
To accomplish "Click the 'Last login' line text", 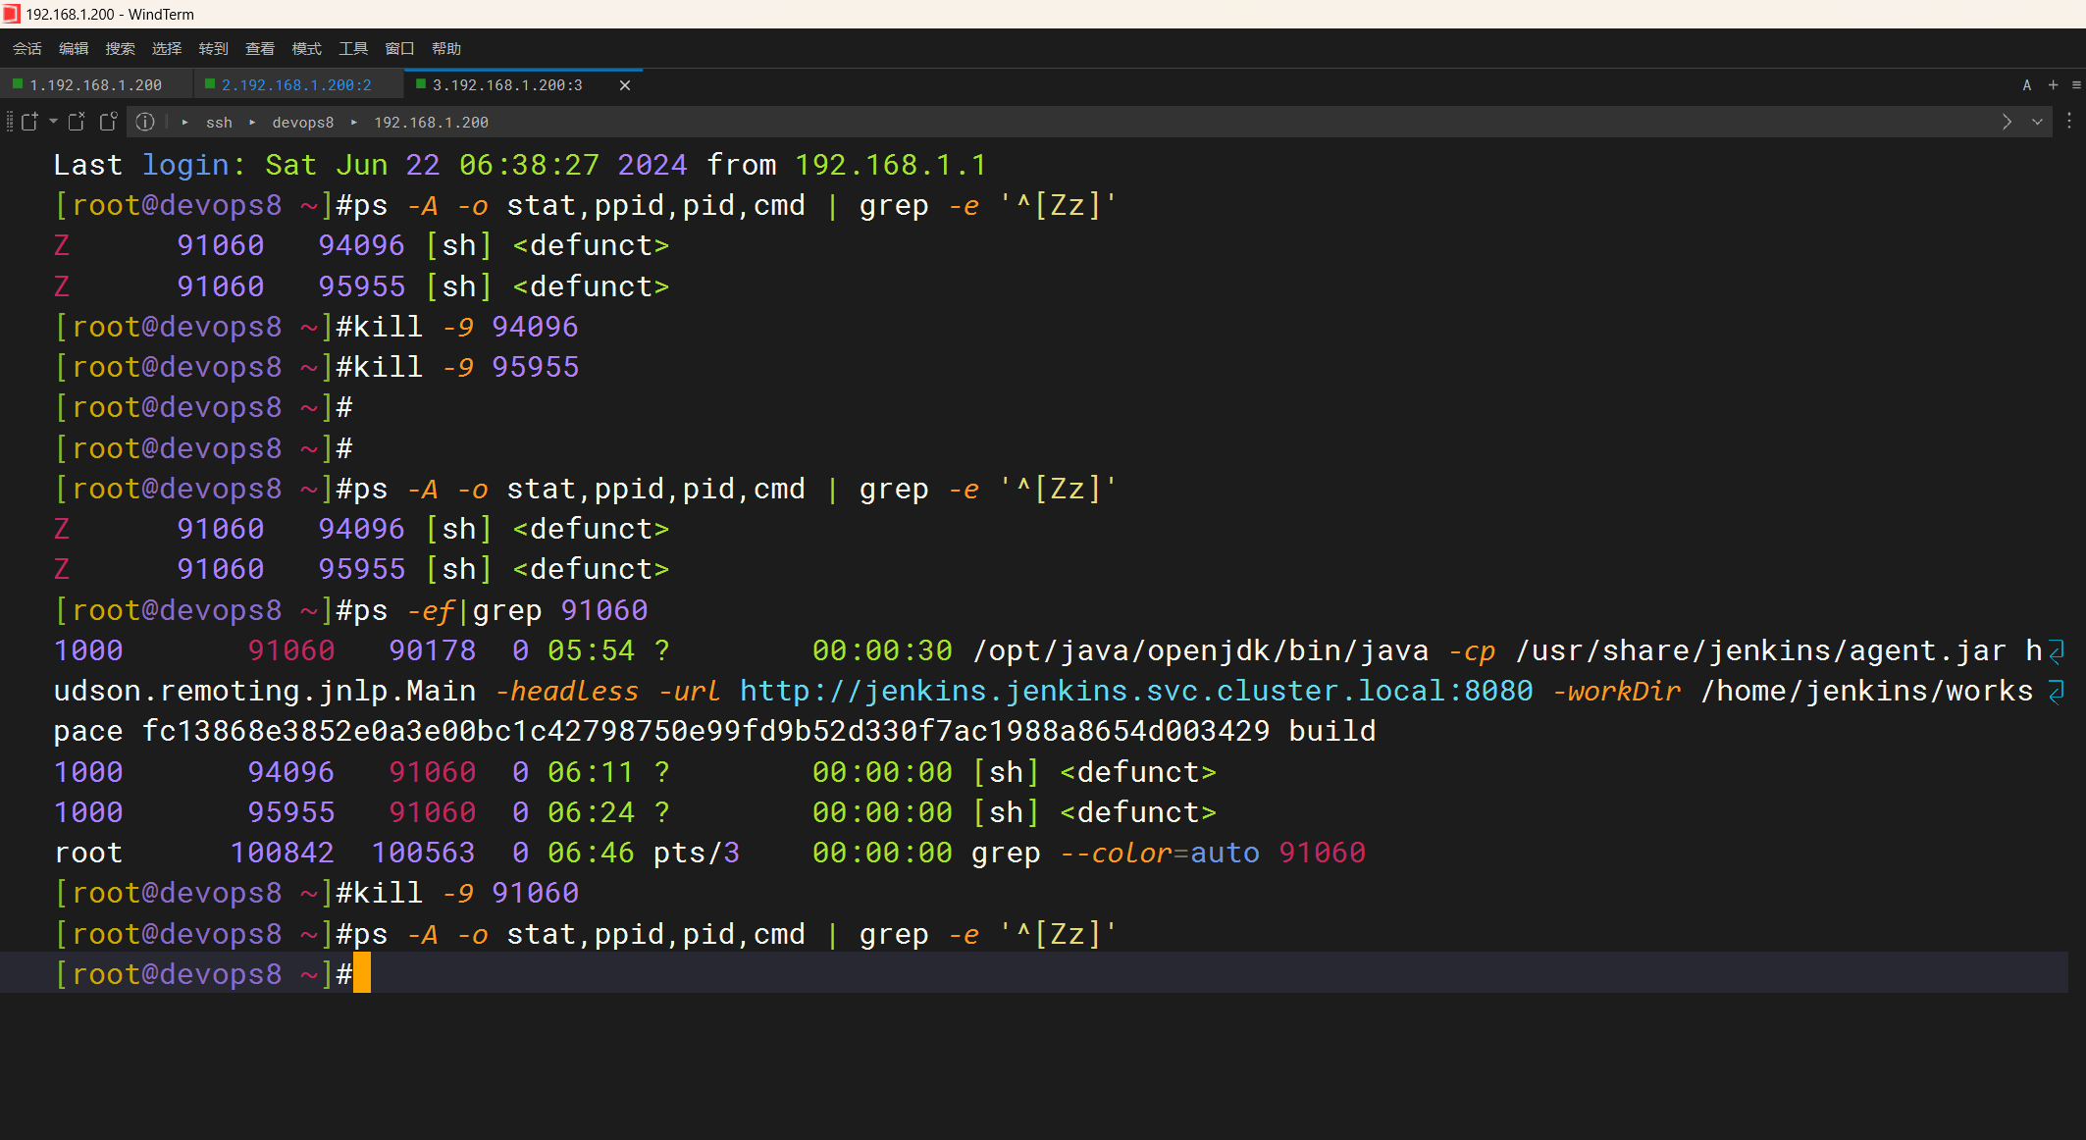I will [520, 165].
